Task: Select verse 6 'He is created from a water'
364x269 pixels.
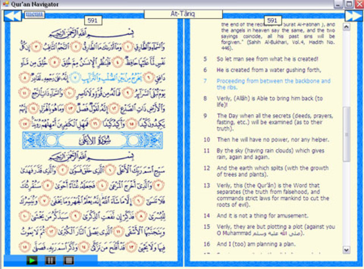Action: (269, 70)
